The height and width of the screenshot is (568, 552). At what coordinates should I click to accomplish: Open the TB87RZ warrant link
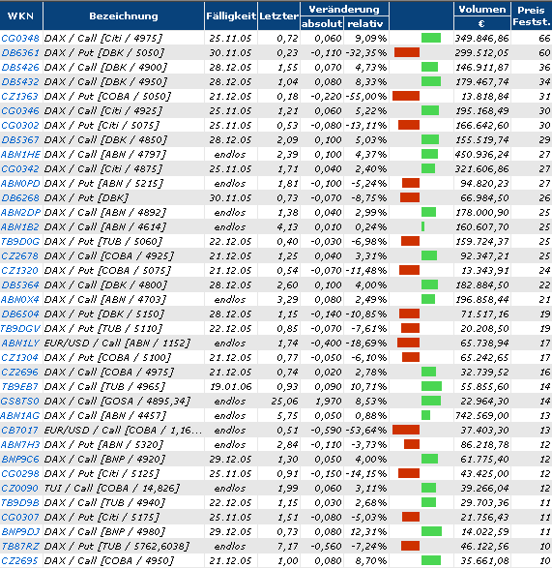pyautogui.click(x=20, y=546)
